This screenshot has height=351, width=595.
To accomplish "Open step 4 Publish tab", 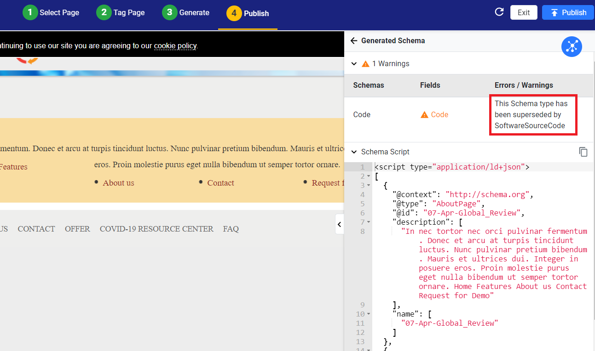I will (248, 13).
